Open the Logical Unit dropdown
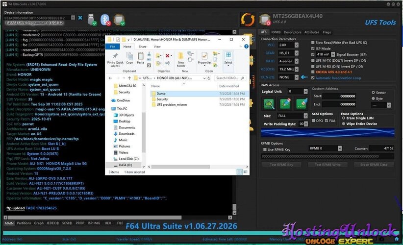 305,92
